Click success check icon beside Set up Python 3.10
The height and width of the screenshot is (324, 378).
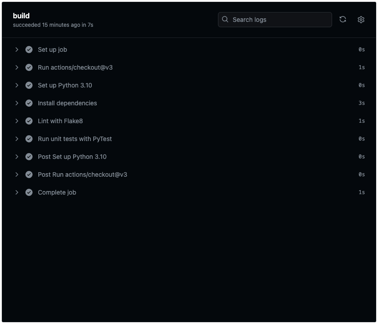29,85
